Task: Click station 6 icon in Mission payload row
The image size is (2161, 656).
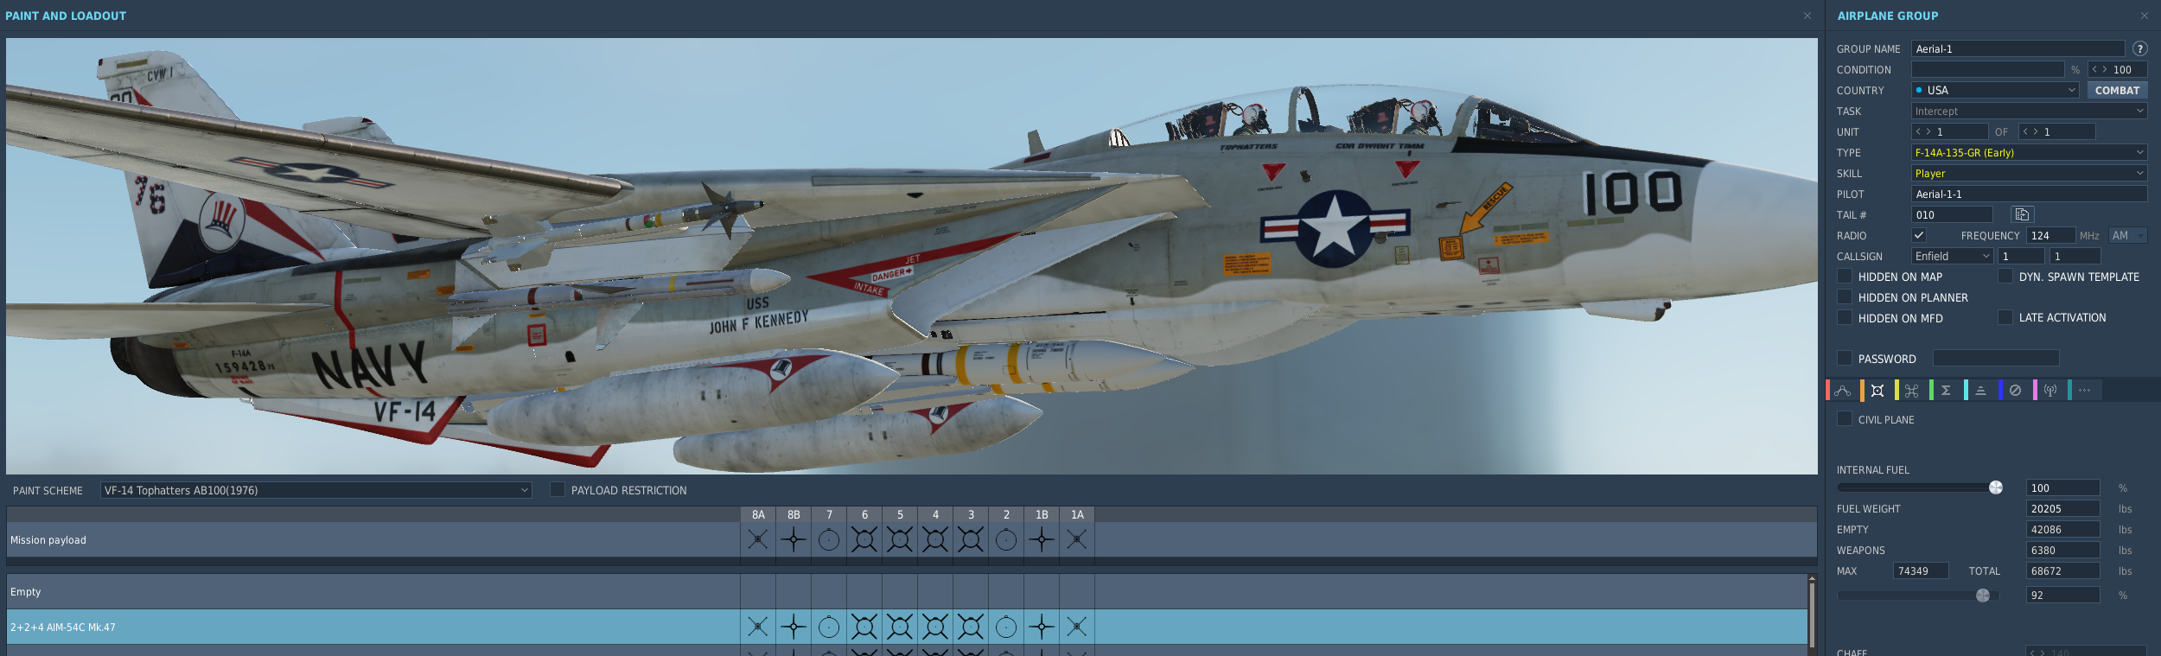Action: (x=864, y=540)
